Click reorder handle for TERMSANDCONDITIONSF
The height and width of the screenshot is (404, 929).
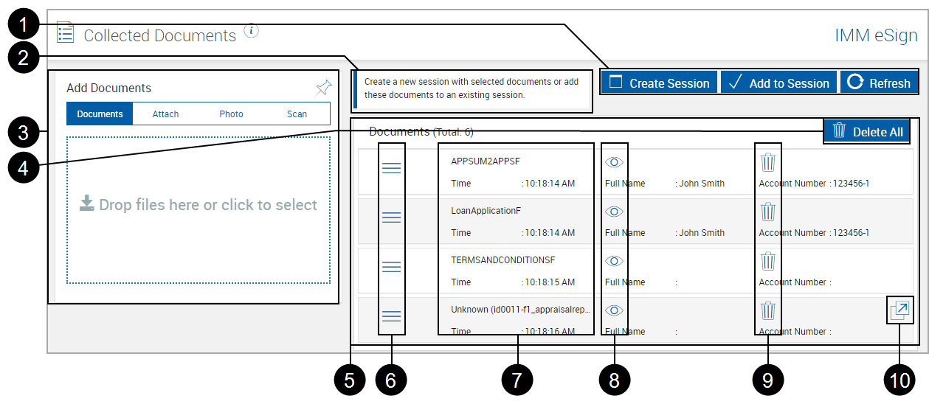click(391, 267)
